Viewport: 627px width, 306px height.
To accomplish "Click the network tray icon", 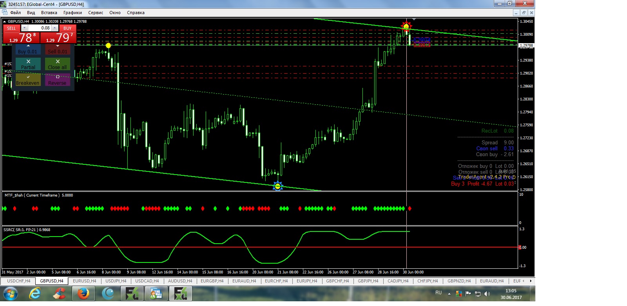I will point(478,293).
